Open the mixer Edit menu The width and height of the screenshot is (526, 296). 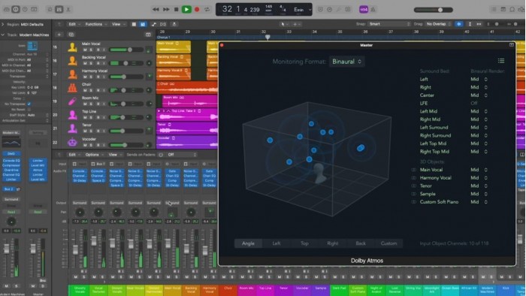point(74,155)
